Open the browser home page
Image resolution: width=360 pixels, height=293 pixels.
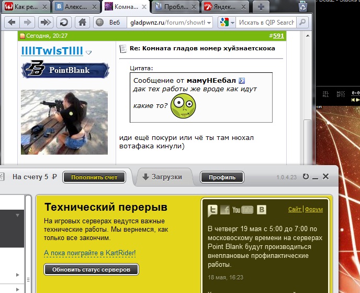coord(82,23)
